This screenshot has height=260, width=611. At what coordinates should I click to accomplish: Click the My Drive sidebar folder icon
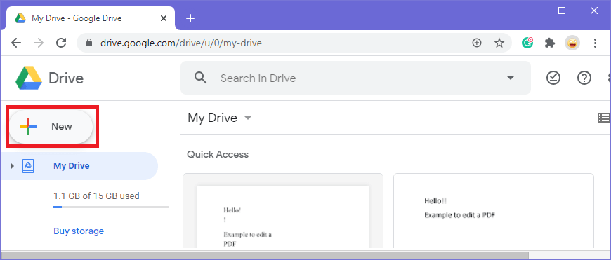pyautogui.click(x=28, y=166)
